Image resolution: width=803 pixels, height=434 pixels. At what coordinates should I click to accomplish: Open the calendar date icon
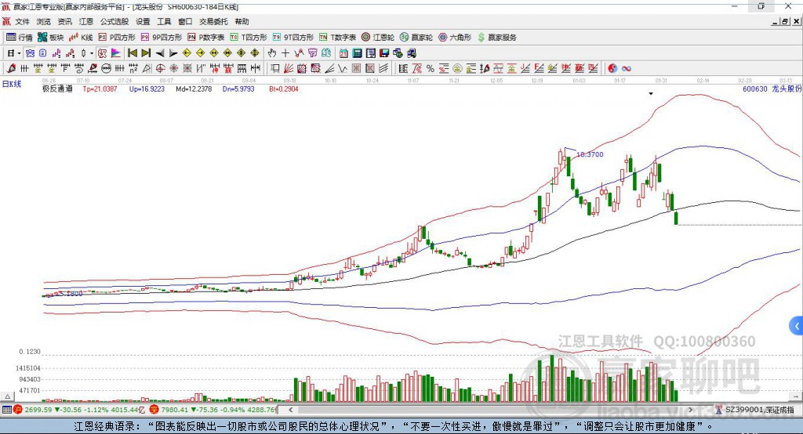[x=343, y=53]
